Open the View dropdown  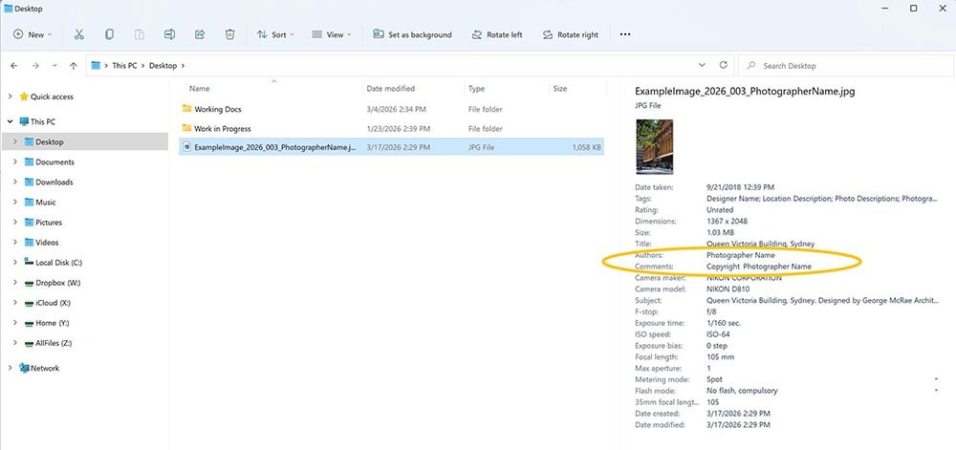(x=331, y=34)
